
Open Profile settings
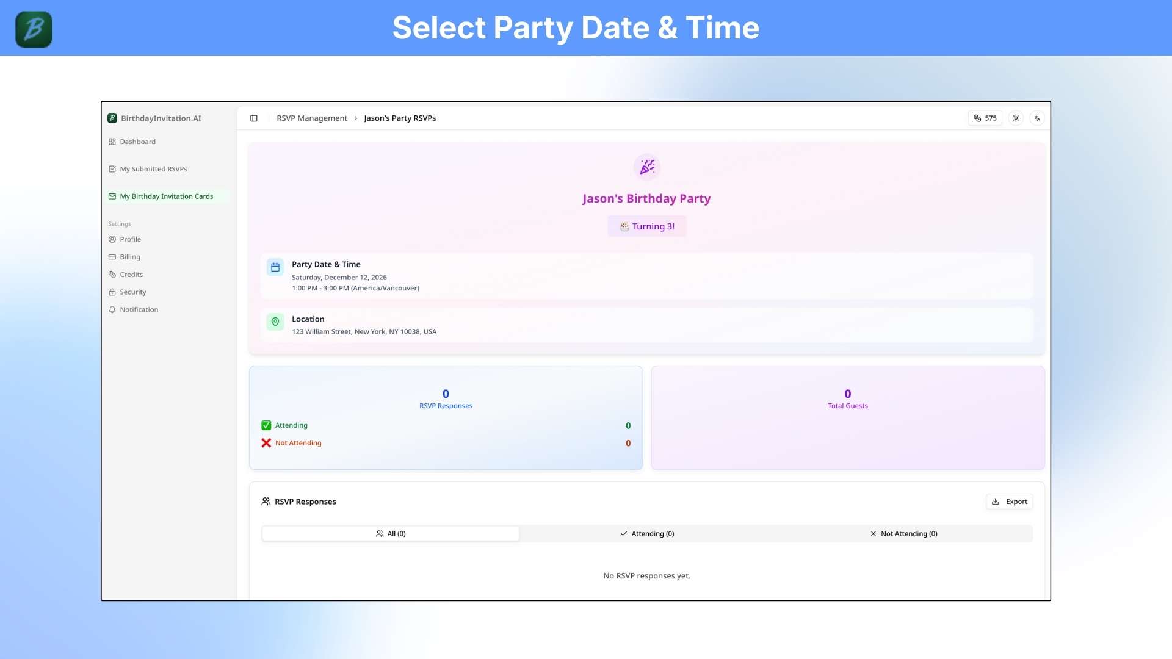point(130,239)
